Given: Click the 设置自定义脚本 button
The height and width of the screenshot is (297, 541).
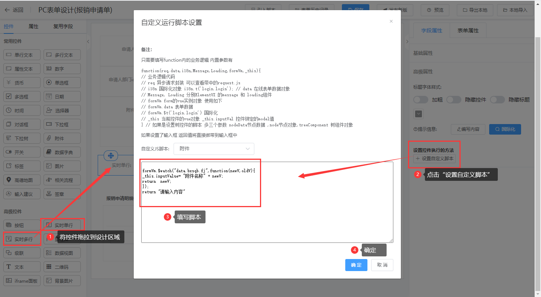Looking at the screenshot, I should click(435, 159).
